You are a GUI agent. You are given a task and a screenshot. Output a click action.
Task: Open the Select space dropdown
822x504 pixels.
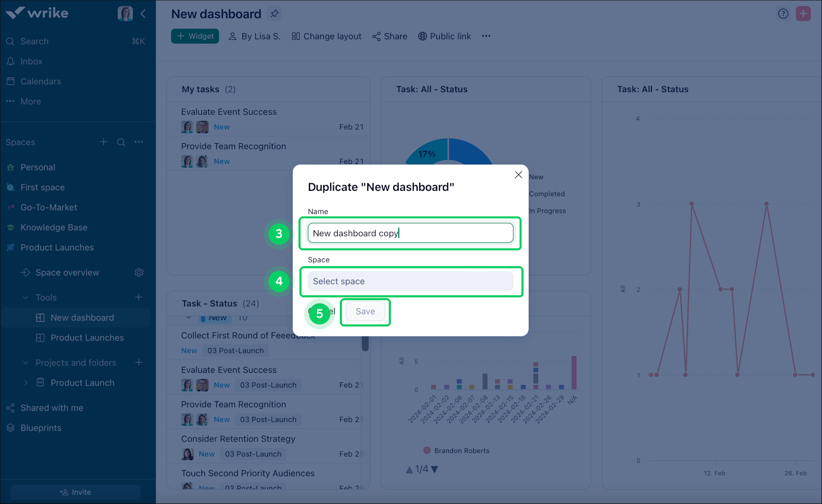pyautogui.click(x=410, y=281)
